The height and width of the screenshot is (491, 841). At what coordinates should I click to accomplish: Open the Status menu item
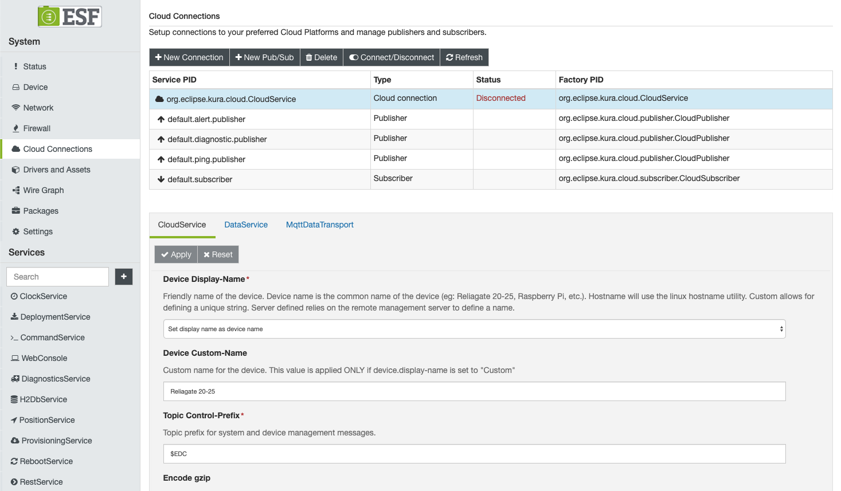pos(70,66)
